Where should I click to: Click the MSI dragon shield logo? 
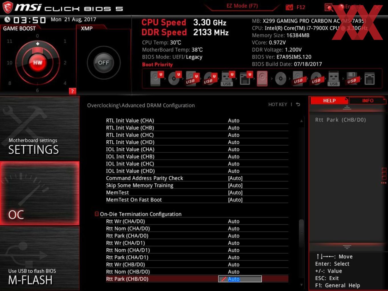7,7
